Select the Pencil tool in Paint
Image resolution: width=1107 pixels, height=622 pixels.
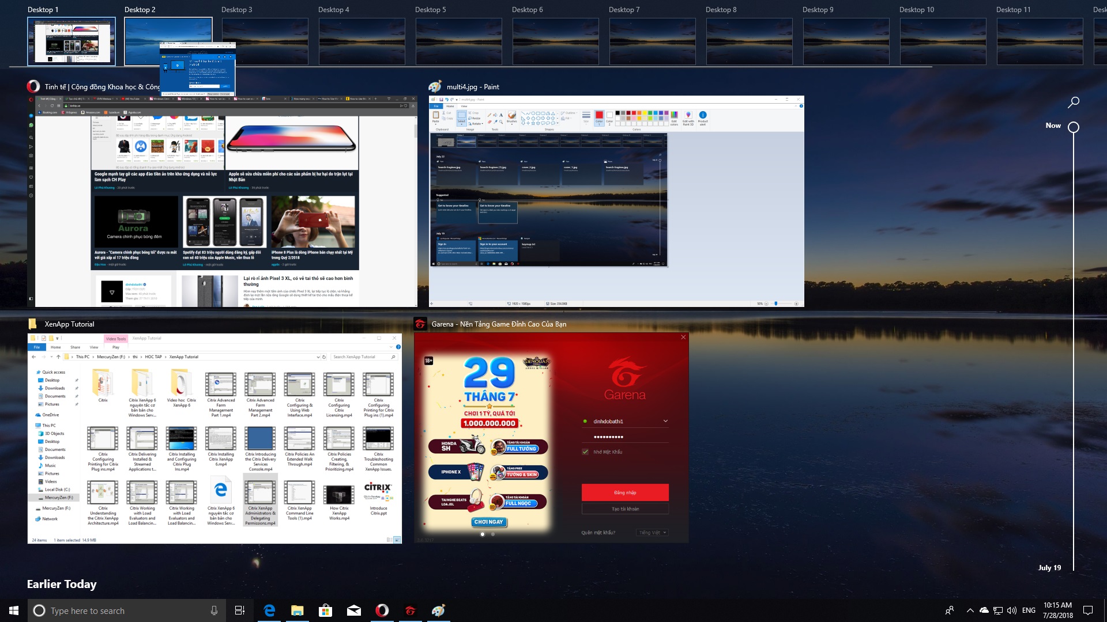[x=490, y=115]
